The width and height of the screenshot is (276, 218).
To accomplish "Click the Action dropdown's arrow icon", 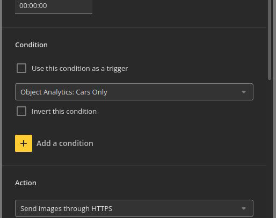I will coord(243,208).
